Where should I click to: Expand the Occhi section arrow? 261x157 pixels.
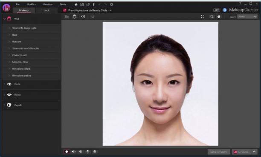(5, 84)
